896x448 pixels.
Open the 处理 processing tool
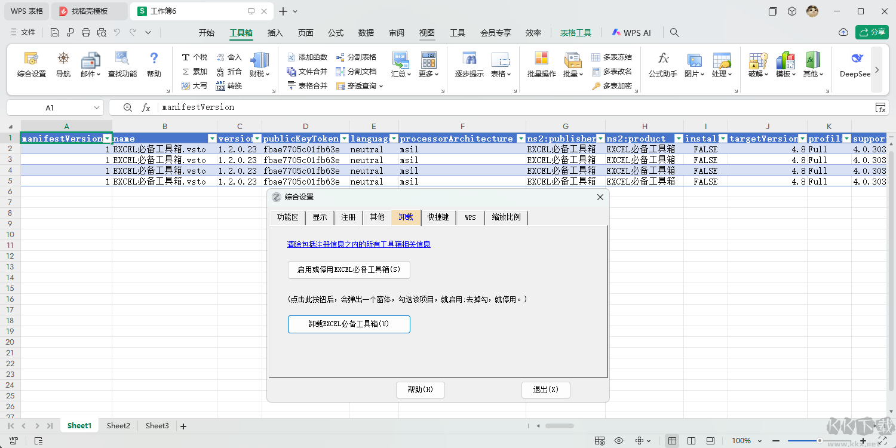coord(722,65)
